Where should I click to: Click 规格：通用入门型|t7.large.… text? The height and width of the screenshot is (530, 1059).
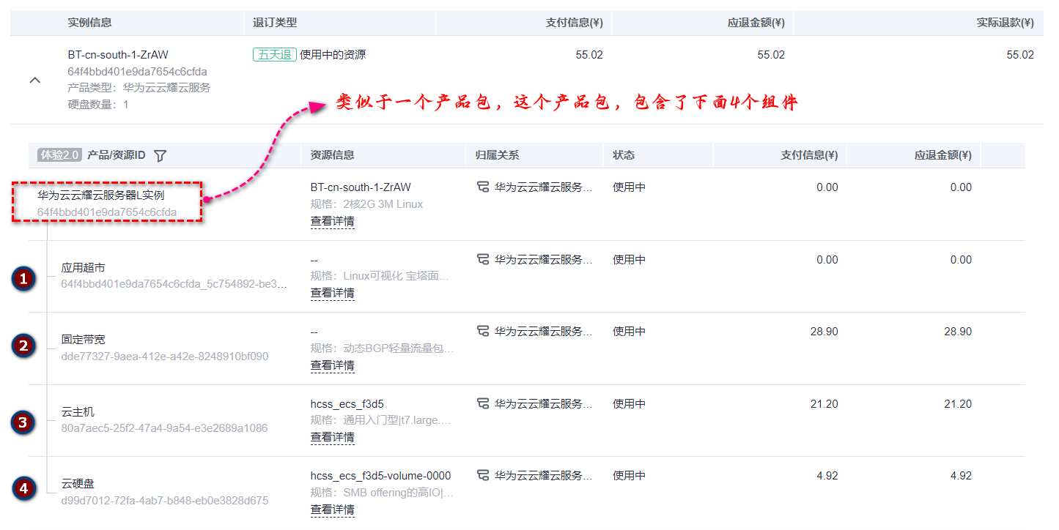381,420
